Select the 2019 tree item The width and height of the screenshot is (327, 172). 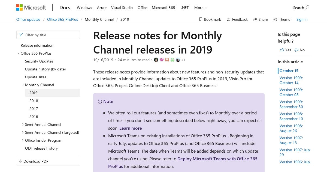[53, 93]
